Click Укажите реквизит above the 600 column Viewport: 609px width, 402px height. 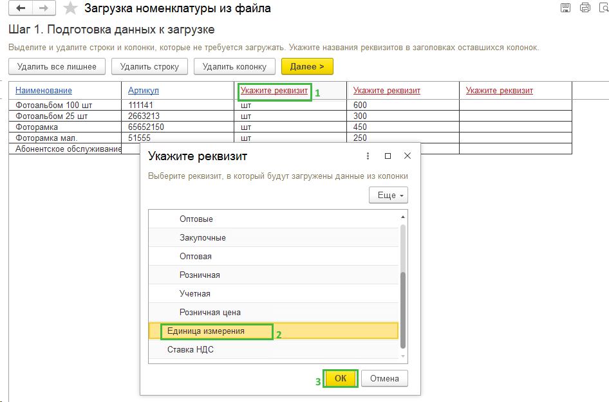pyautogui.click(x=387, y=91)
